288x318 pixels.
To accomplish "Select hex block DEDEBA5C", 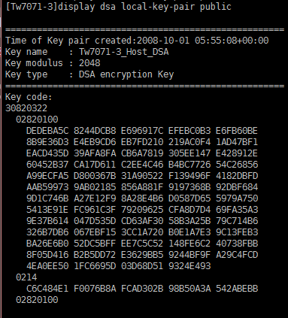I will coord(47,131).
